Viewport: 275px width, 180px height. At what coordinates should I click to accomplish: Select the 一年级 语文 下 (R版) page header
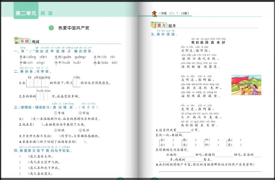coord(174,13)
